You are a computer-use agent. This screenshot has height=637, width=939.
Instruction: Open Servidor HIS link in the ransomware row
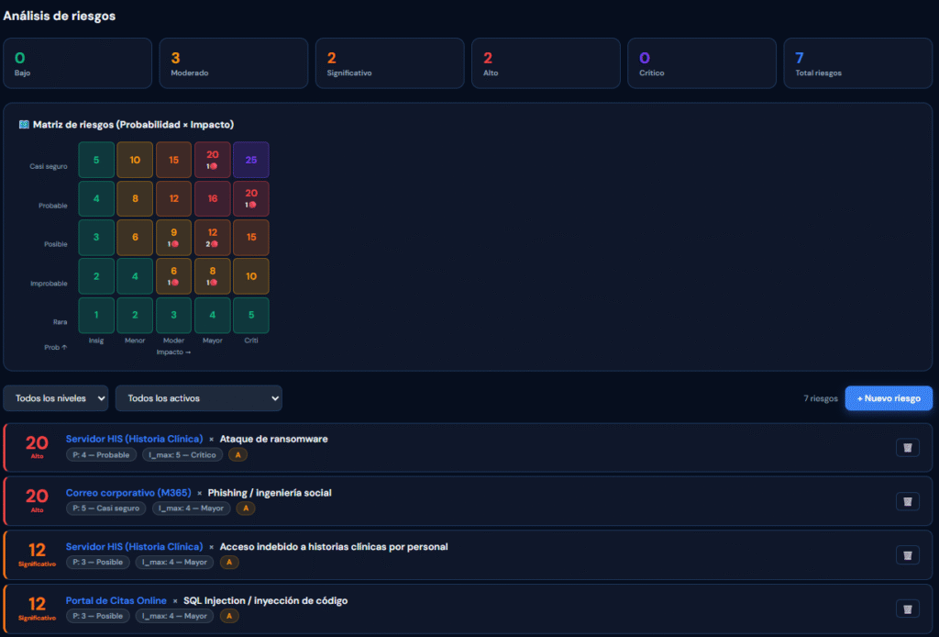tap(134, 440)
